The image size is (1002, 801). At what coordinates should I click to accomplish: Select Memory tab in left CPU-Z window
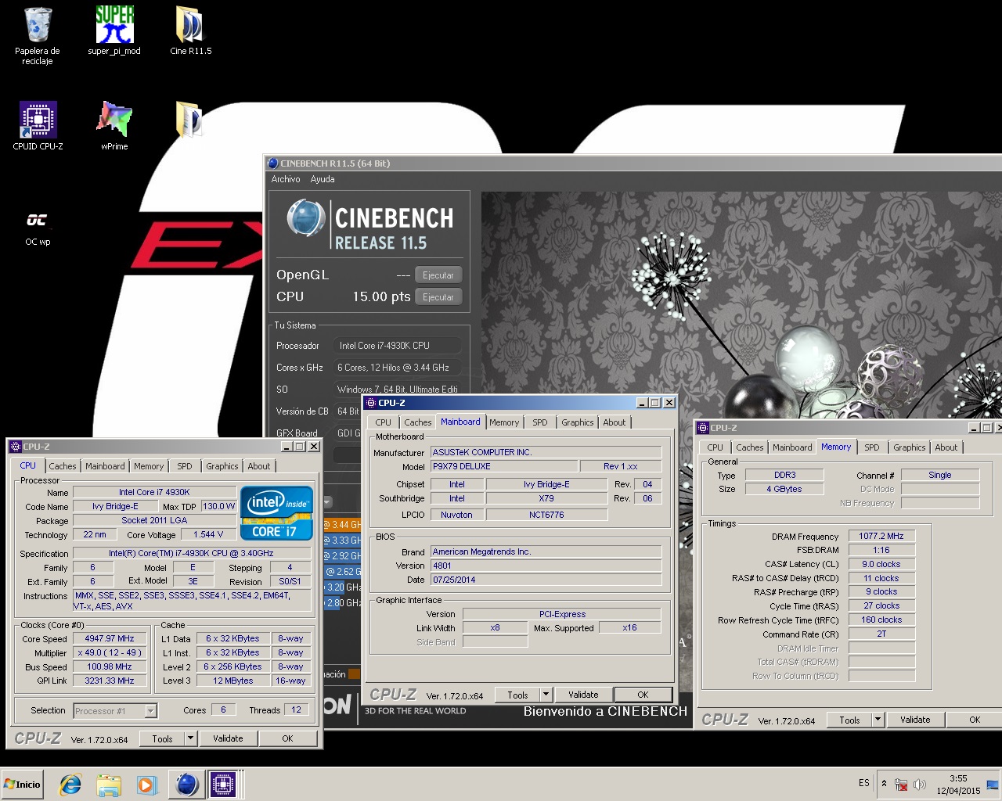(x=149, y=466)
